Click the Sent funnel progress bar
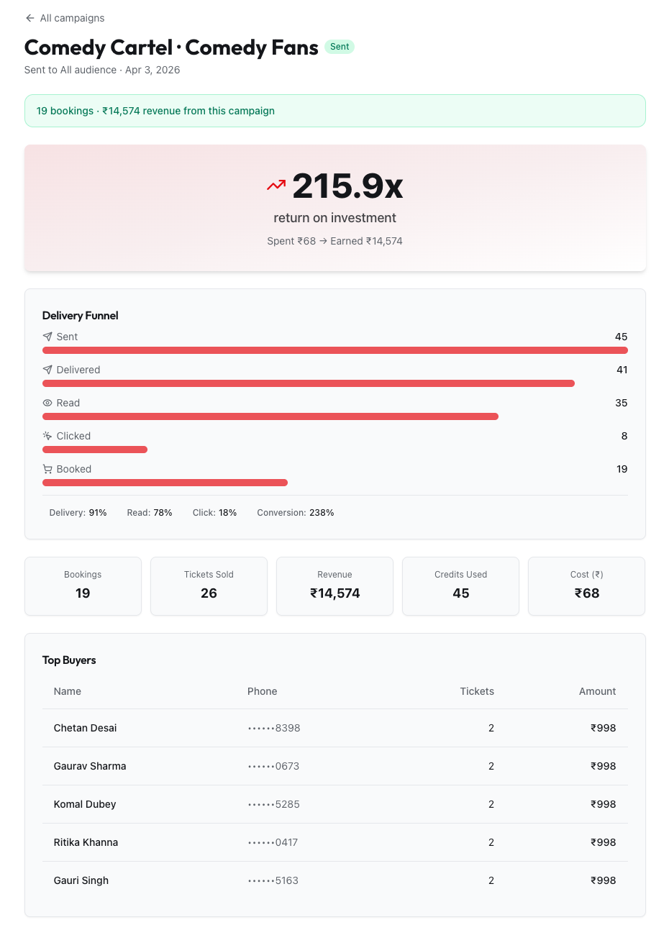669x948 pixels. tap(334, 350)
